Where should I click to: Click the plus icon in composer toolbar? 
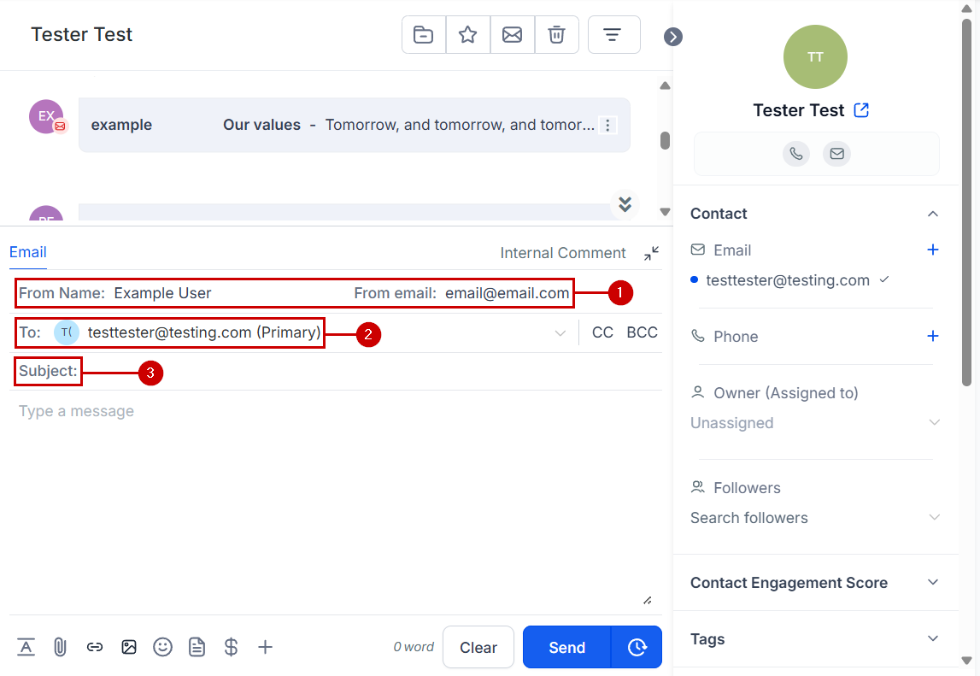[x=265, y=647]
